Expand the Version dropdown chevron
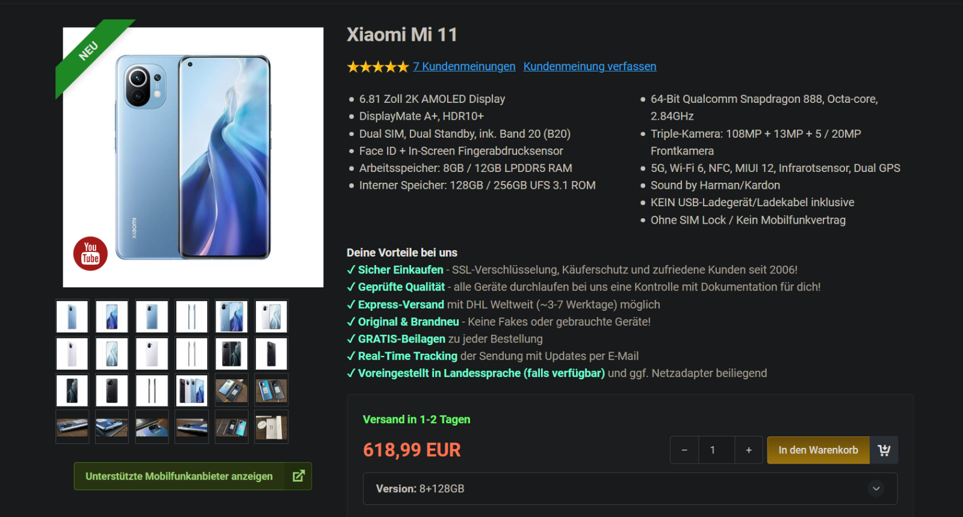Viewport: 963px width, 517px height. coord(876,489)
